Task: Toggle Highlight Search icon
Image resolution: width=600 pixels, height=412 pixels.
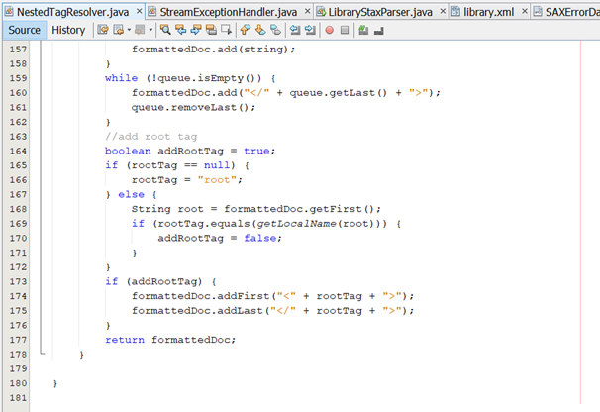Action: (211, 30)
